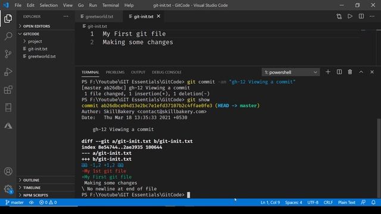Open the powershell terminal selector dropdown
Viewport: 381px width, 214px height.
(291, 73)
